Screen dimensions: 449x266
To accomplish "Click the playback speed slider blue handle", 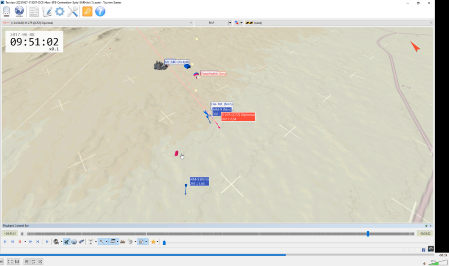I will [x=164, y=243].
